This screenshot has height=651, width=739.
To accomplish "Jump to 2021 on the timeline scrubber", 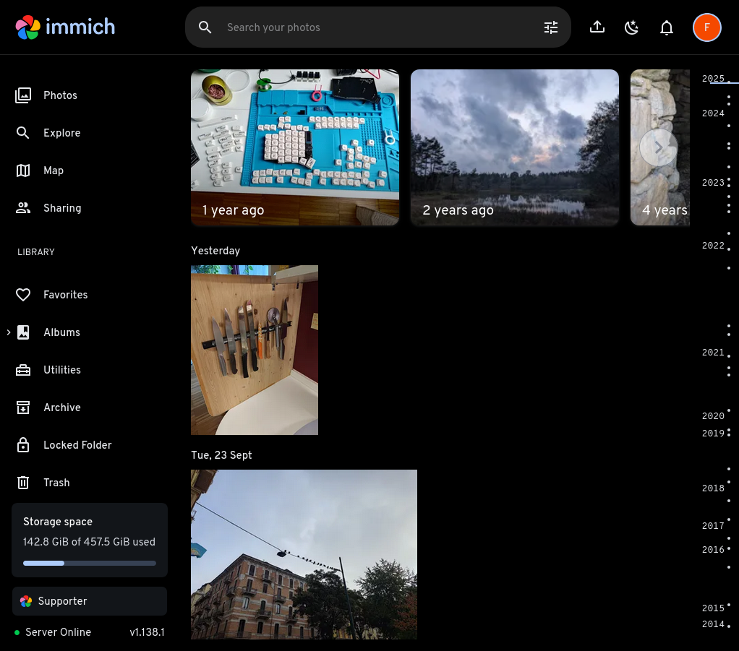I will (713, 353).
